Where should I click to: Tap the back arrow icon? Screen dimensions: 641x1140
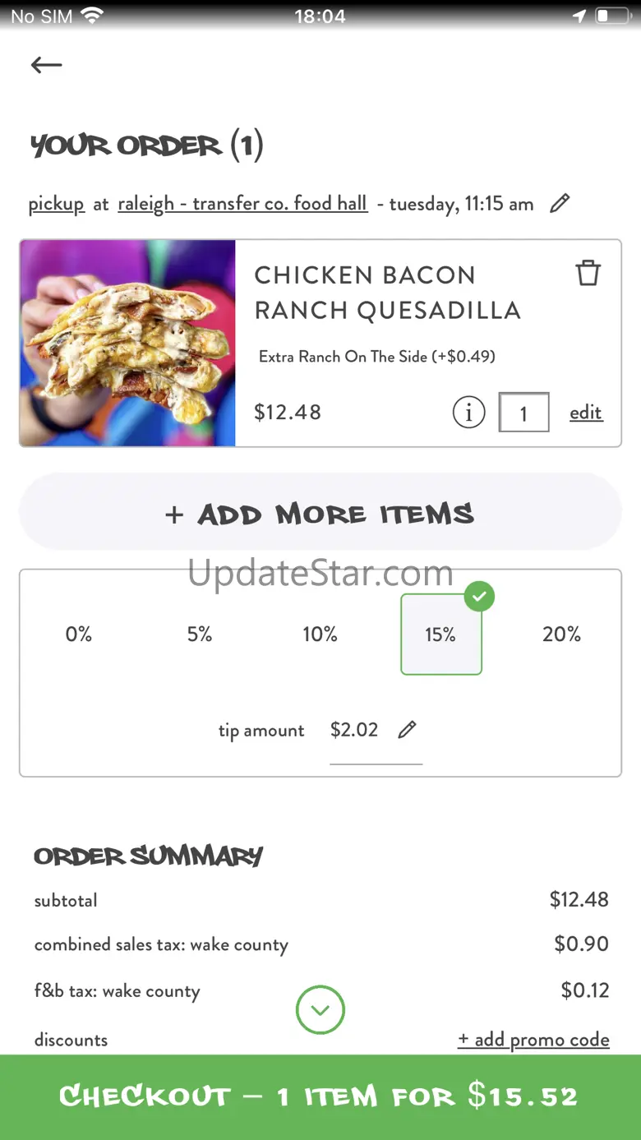[x=46, y=65]
